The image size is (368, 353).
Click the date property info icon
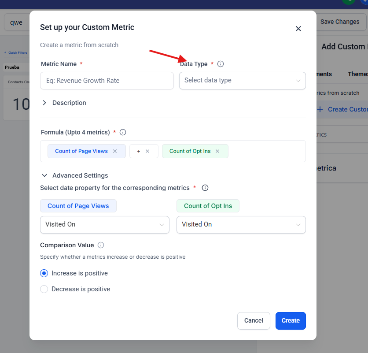pos(205,188)
